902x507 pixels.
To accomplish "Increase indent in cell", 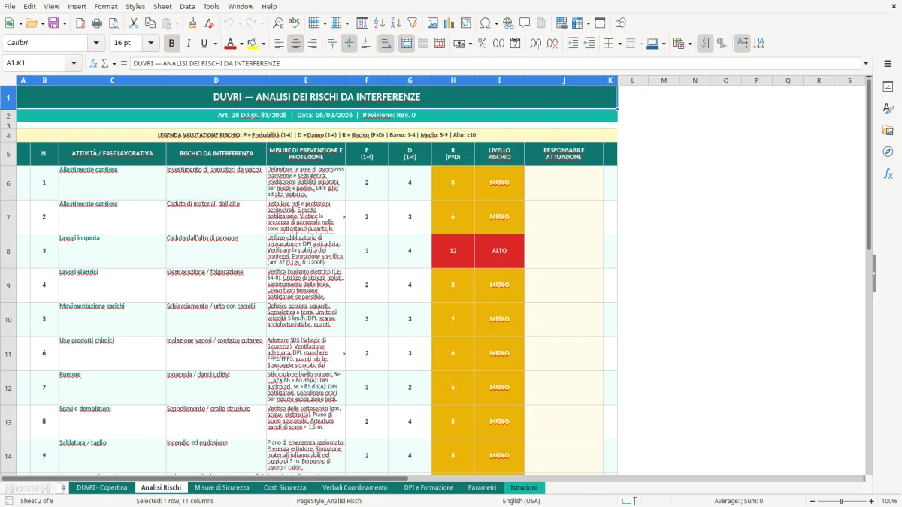I will (x=573, y=44).
